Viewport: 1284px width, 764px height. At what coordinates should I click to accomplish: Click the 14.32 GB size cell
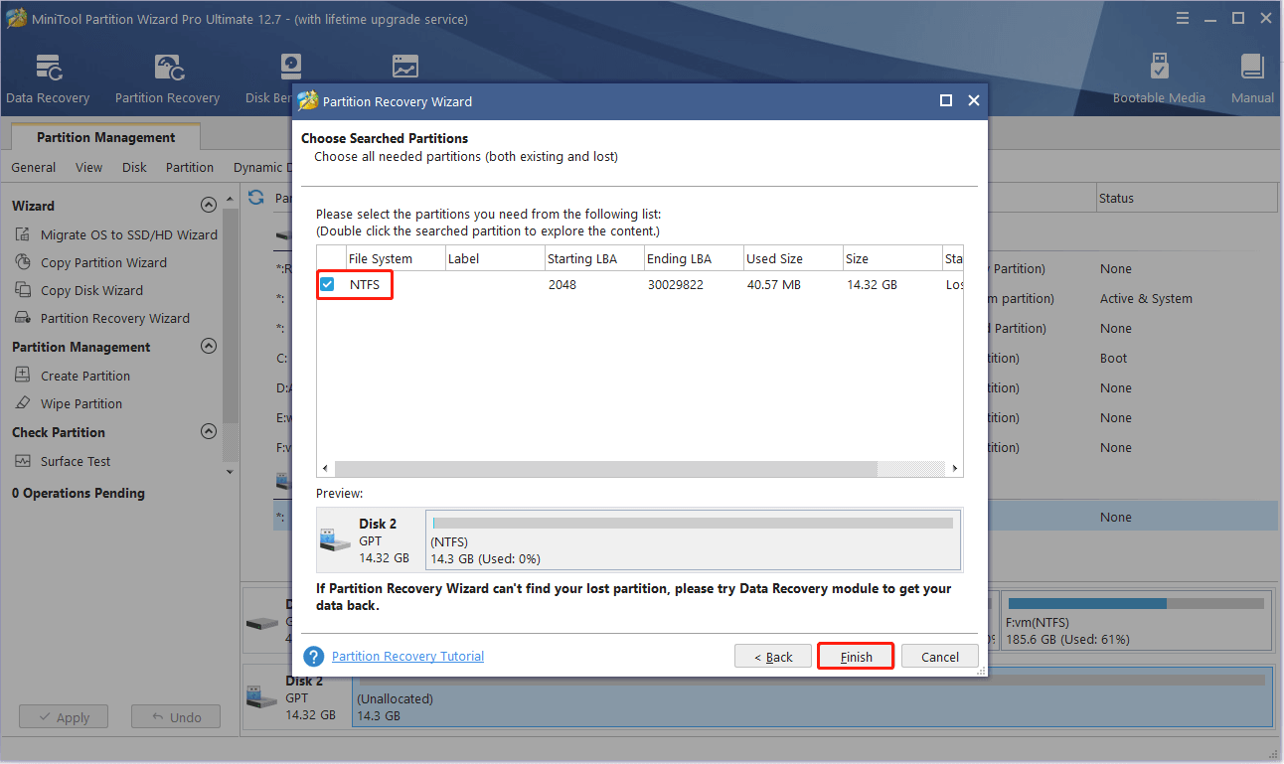(x=872, y=285)
